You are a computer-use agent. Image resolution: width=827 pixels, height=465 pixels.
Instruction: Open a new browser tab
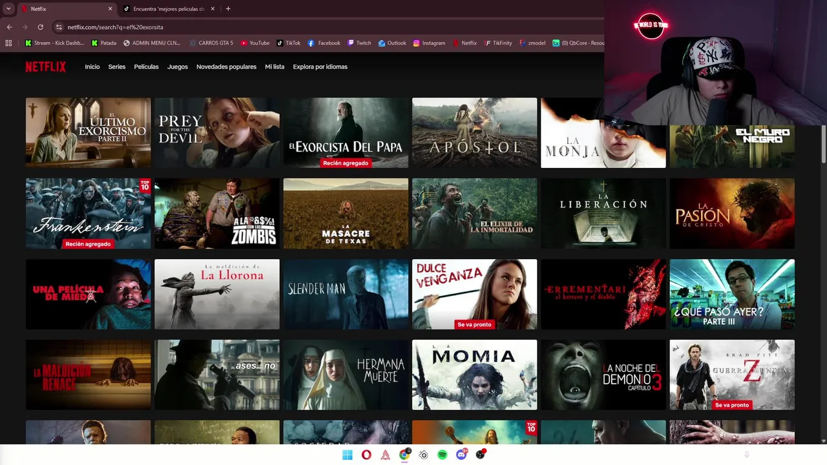pyautogui.click(x=228, y=9)
